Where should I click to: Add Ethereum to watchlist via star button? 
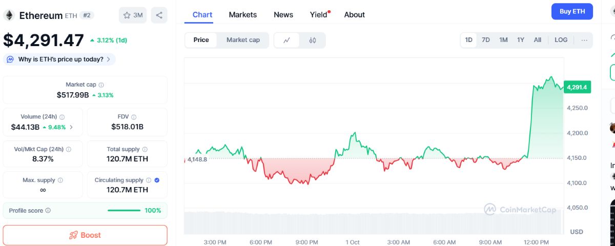coord(133,15)
